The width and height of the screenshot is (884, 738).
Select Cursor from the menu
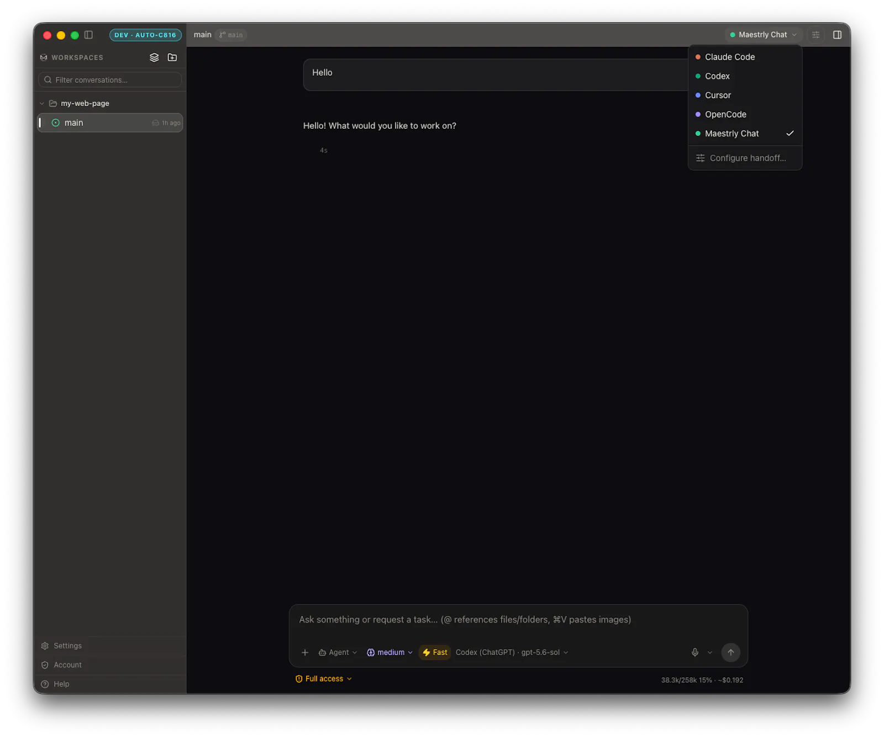pos(745,95)
